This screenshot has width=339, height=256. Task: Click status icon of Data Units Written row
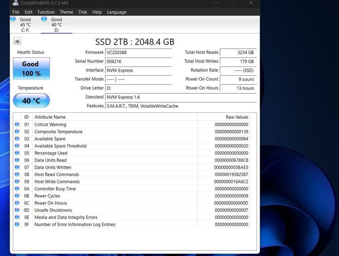[17, 167]
